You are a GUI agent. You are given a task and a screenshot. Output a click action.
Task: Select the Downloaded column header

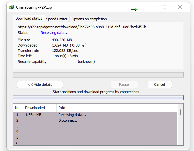coord(40,108)
